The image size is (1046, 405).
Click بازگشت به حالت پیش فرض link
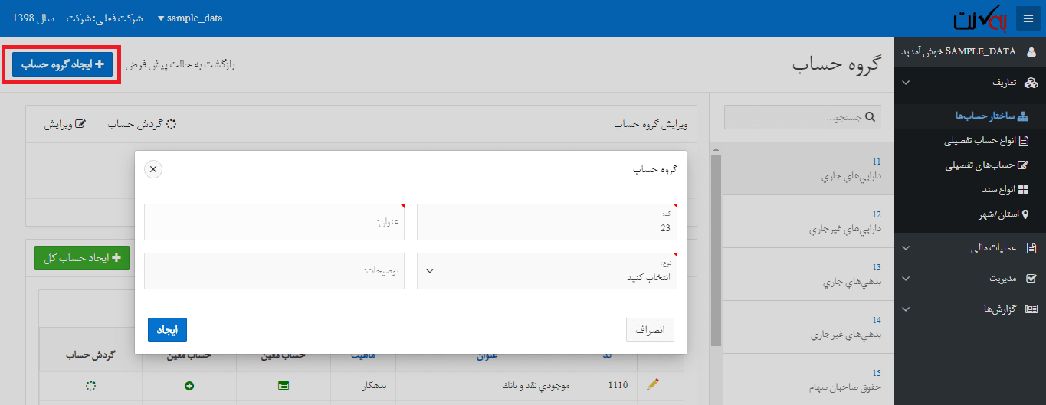pos(180,64)
